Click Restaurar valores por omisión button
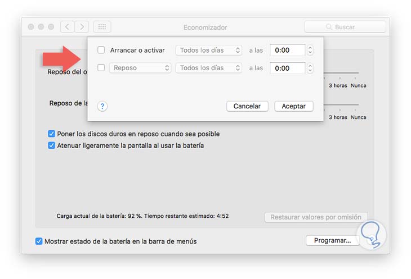411x279 pixels. coord(316,217)
